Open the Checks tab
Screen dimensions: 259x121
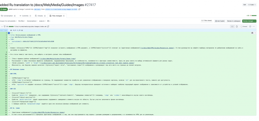tap(40, 16)
